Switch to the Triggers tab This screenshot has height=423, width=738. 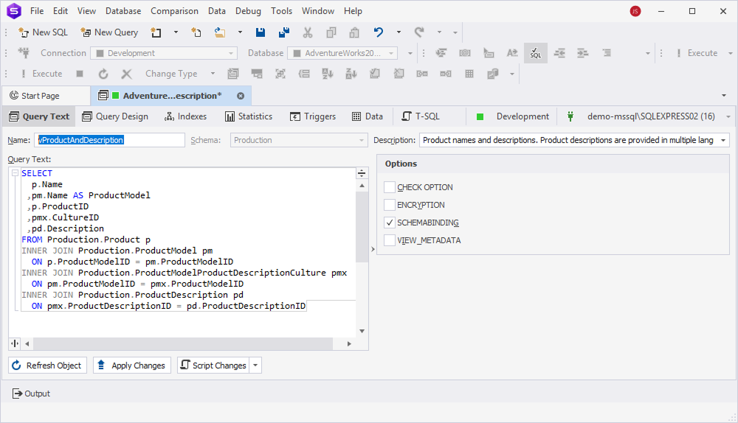tap(313, 116)
